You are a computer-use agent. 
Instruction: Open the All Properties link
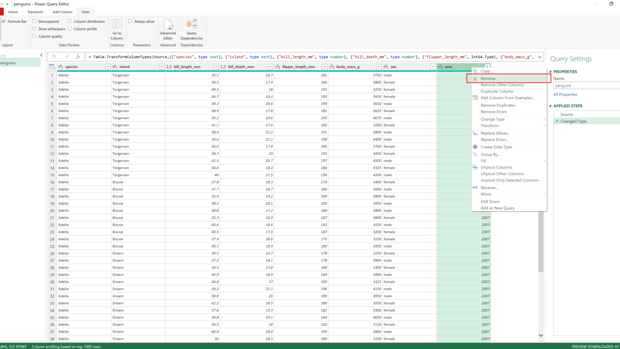[565, 95]
